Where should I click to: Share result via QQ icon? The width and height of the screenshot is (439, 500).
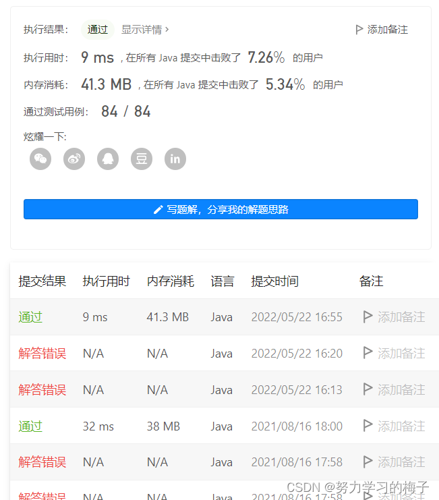tap(108, 159)
